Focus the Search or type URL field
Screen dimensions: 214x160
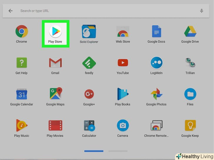point(106,11)
